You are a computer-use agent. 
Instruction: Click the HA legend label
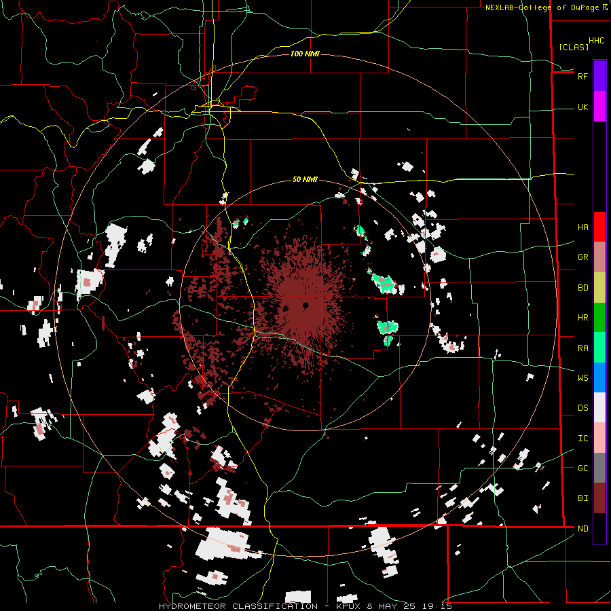[582, 227]
